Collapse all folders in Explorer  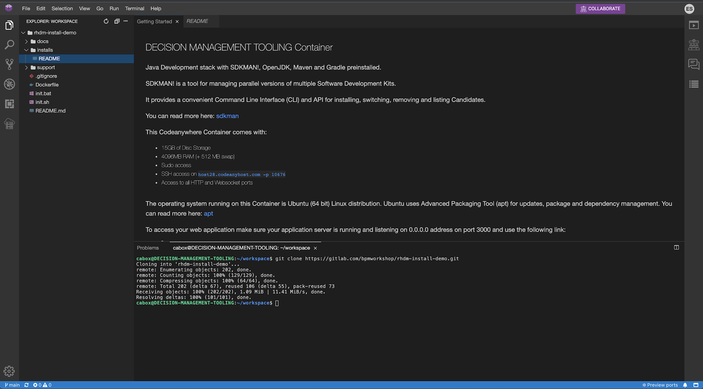[117, 21]
